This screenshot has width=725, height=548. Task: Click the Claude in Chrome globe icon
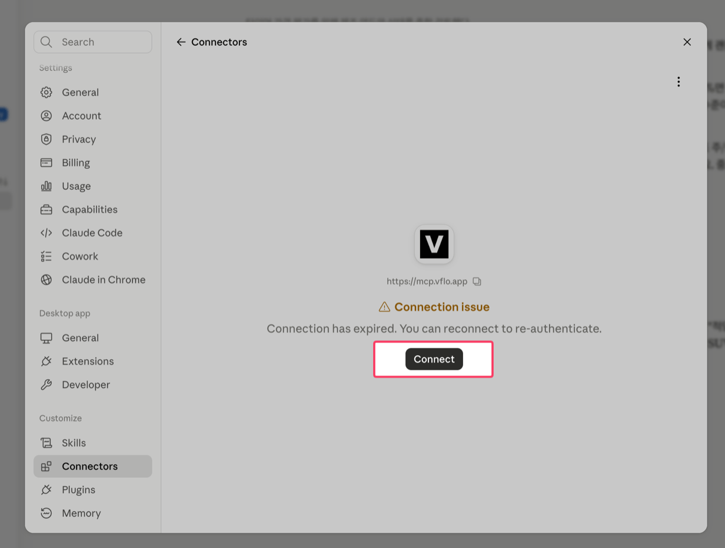point(46,280)
